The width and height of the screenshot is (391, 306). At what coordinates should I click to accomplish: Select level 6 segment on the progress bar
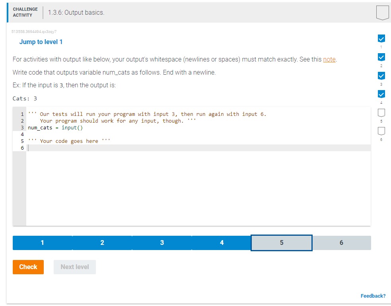point(341,242)
